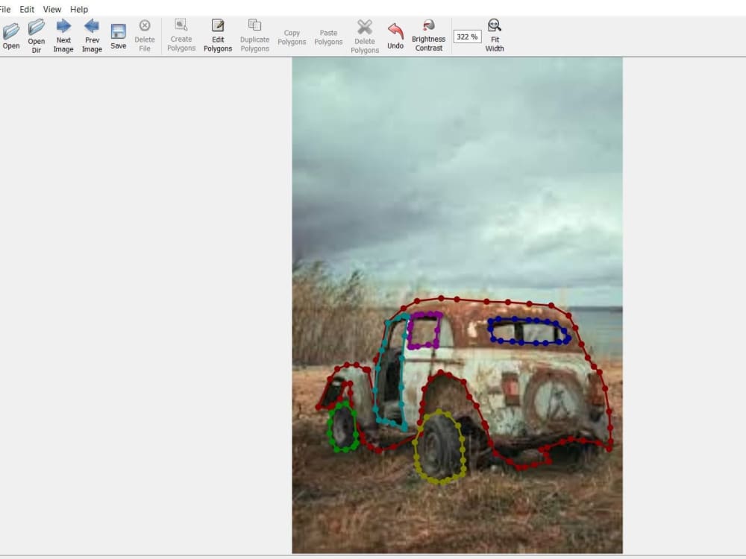This screenshot has width=746, height=559.
Task: Click the 322% zoom value field
Action: (467, 35)
